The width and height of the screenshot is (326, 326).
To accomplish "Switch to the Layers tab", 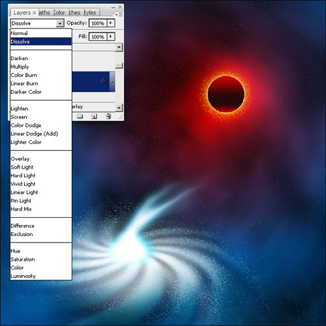I will point(22,13).
